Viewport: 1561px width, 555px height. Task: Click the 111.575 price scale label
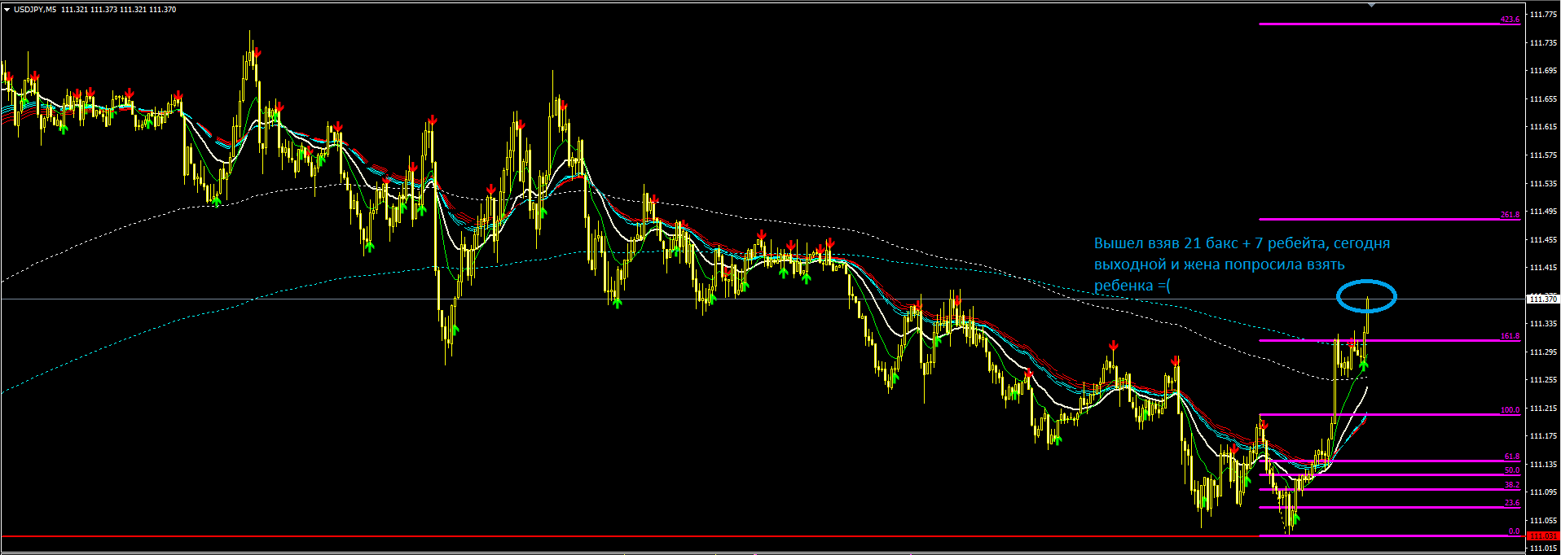[x=1543, y=155]
